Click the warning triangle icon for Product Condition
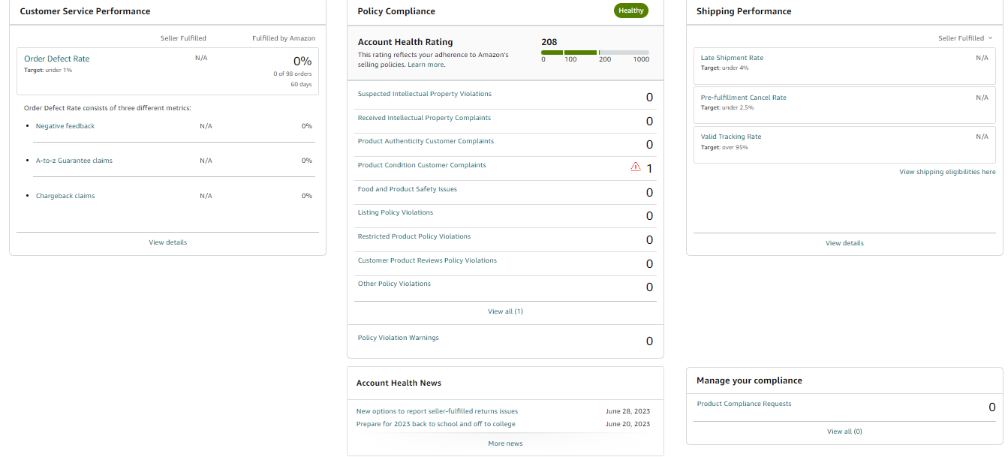 click(x=636, y=167)
